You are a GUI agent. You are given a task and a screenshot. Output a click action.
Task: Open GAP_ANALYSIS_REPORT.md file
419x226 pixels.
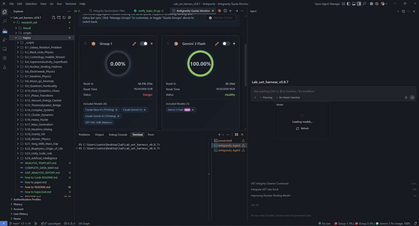coord(42,173)
